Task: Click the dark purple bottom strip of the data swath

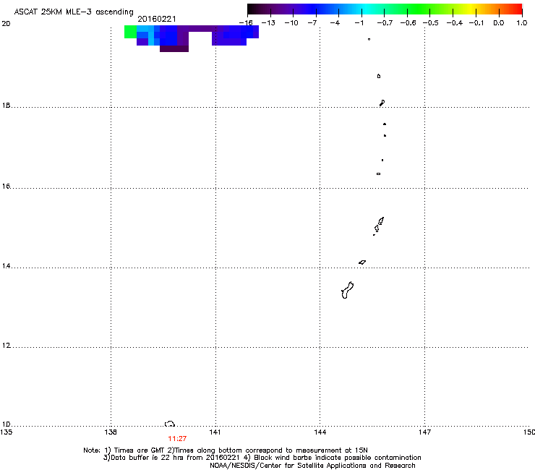Action: point(174,49)
